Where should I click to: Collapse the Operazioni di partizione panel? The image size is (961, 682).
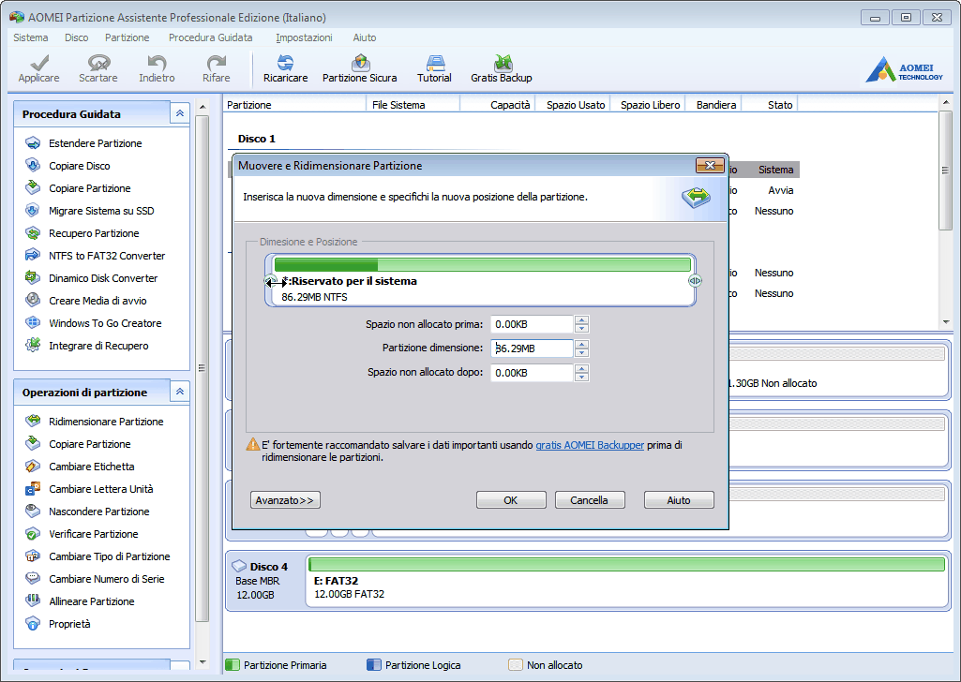click(x=179, y=393)
